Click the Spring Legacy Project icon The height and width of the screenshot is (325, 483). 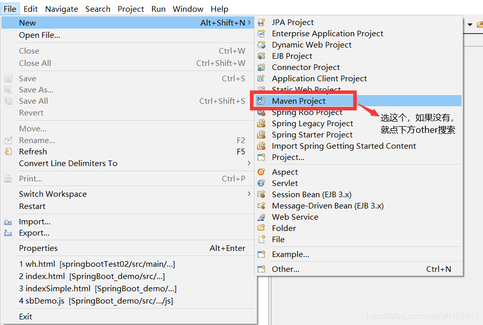tap(261, 123)
